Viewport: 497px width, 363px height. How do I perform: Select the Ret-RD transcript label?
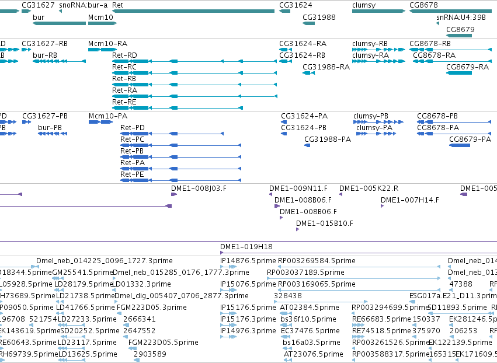124,55
